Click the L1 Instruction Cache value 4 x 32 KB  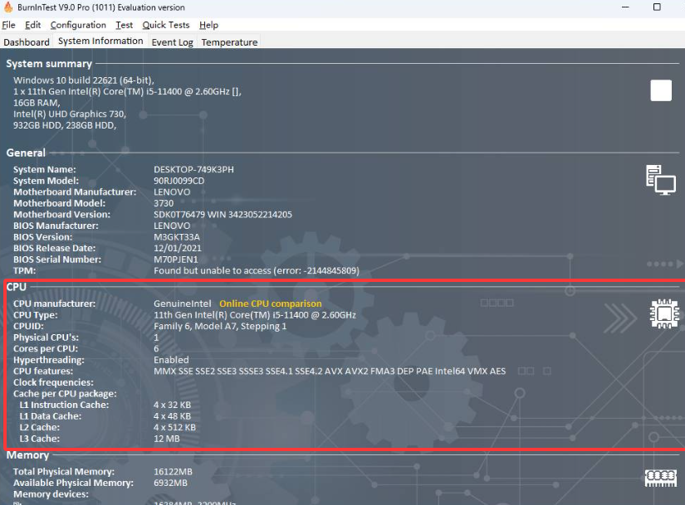click(172, 405)
